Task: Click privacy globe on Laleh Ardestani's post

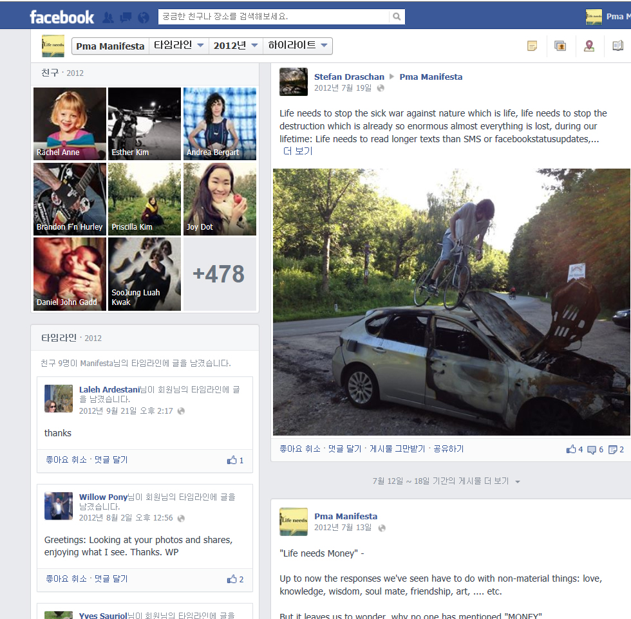Action: [181, 411]
